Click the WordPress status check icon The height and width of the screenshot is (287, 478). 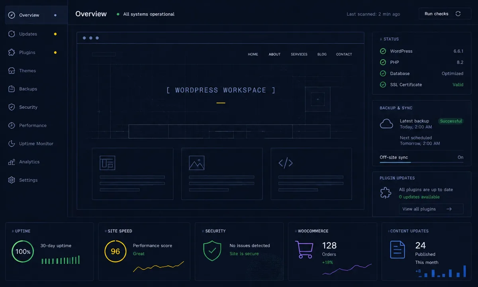pos(383,51)
